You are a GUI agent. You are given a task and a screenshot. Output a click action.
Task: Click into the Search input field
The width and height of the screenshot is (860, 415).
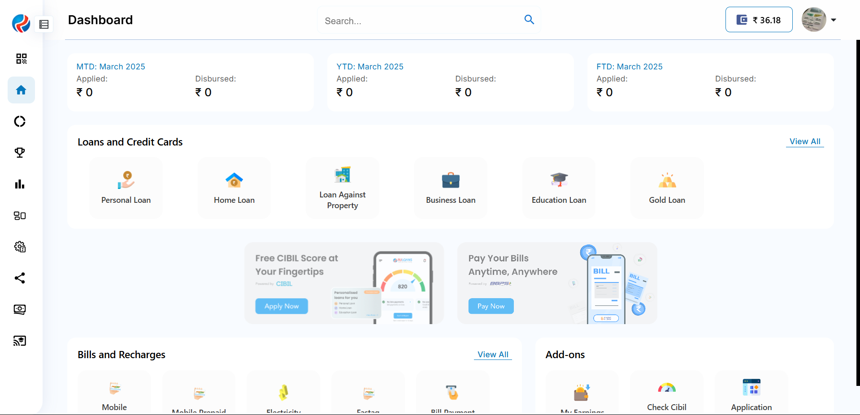[421, 21]
